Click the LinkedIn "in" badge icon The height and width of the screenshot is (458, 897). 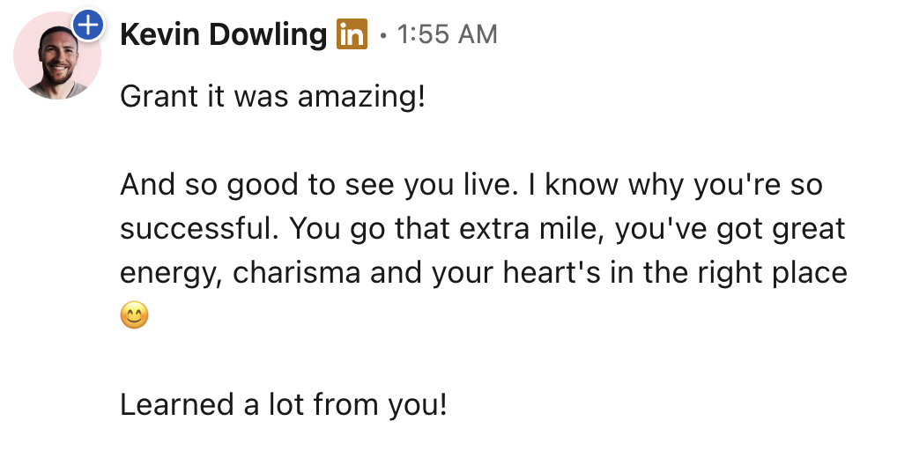click(352, 35)
